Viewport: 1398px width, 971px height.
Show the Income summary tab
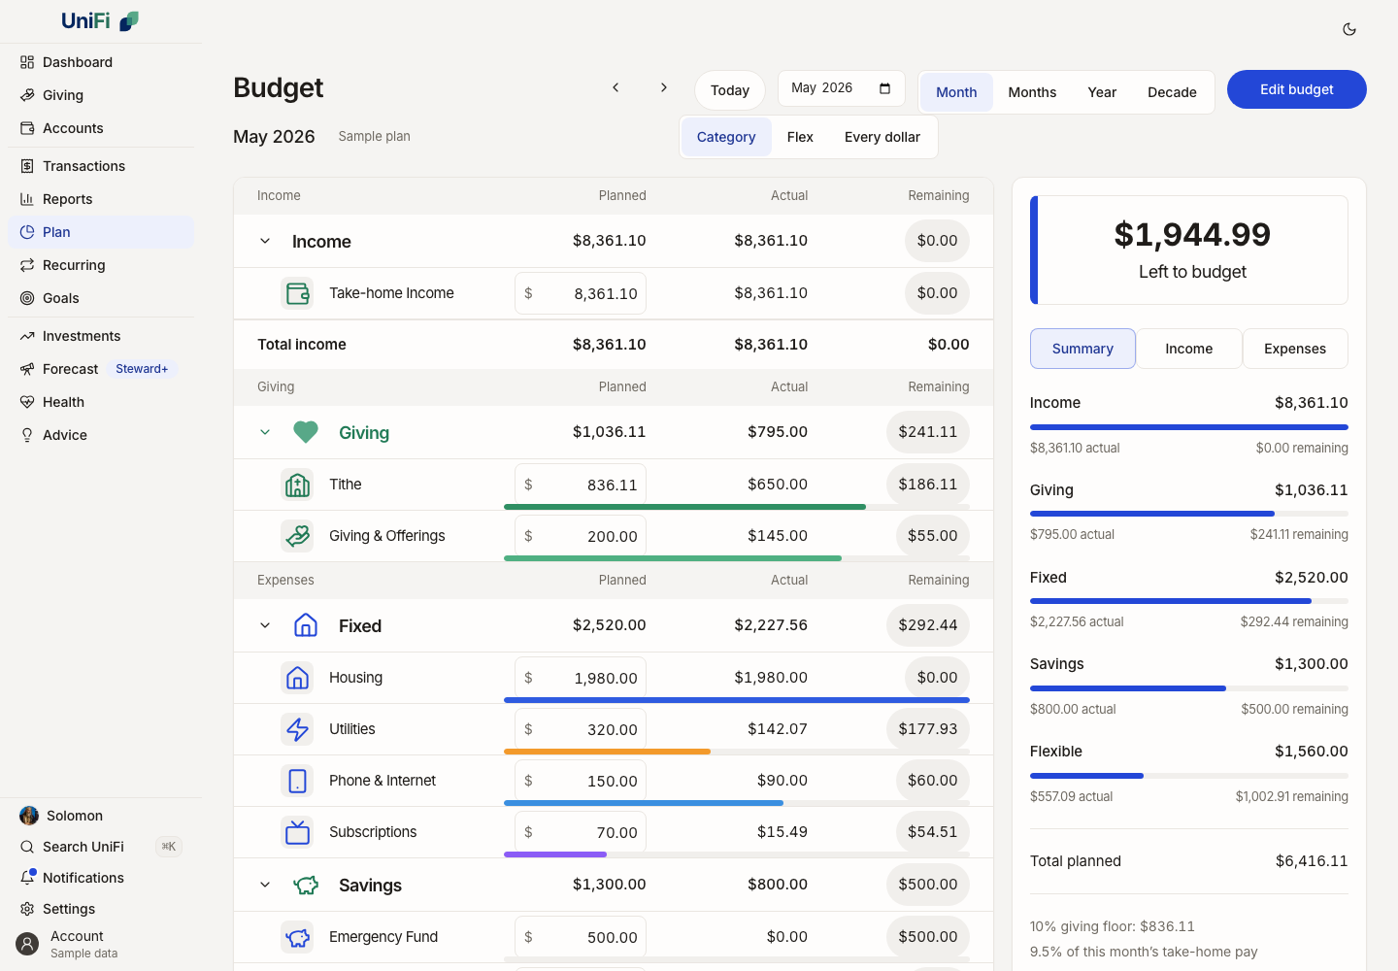coord(1189,349)
